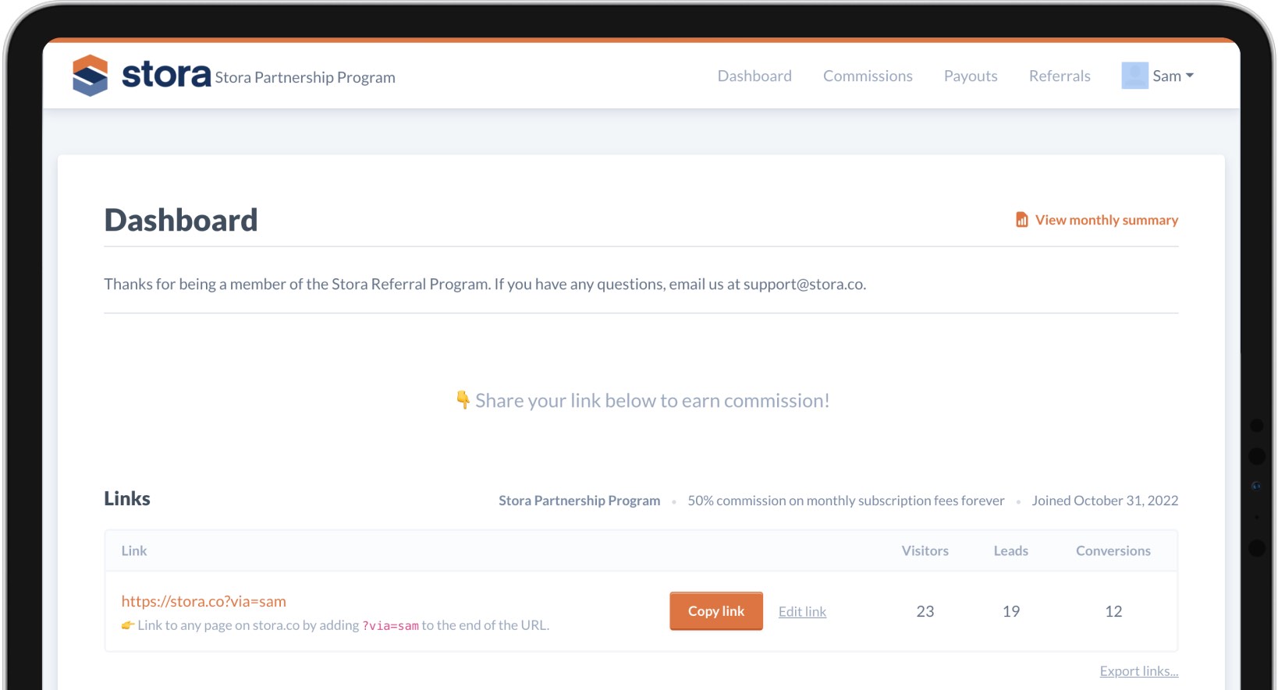
Task: Open the Commissions page
Action: click(868, 76)
